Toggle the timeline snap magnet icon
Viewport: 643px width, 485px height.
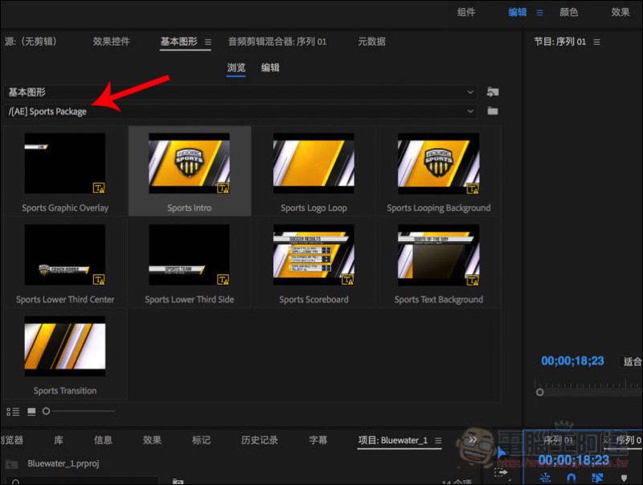coord(571,478)
